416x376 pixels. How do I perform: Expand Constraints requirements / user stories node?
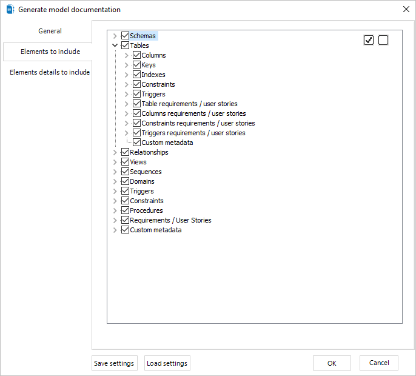tap(127, 123)
